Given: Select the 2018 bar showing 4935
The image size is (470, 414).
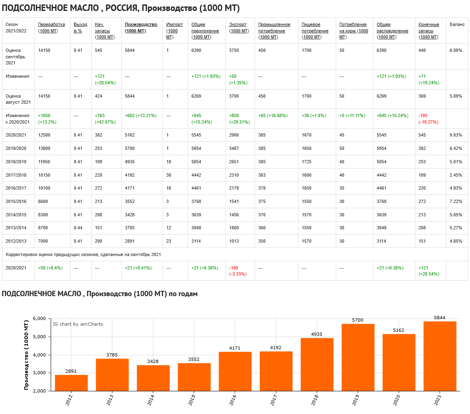Looking at the screenshot, I should tap(317, 364).
